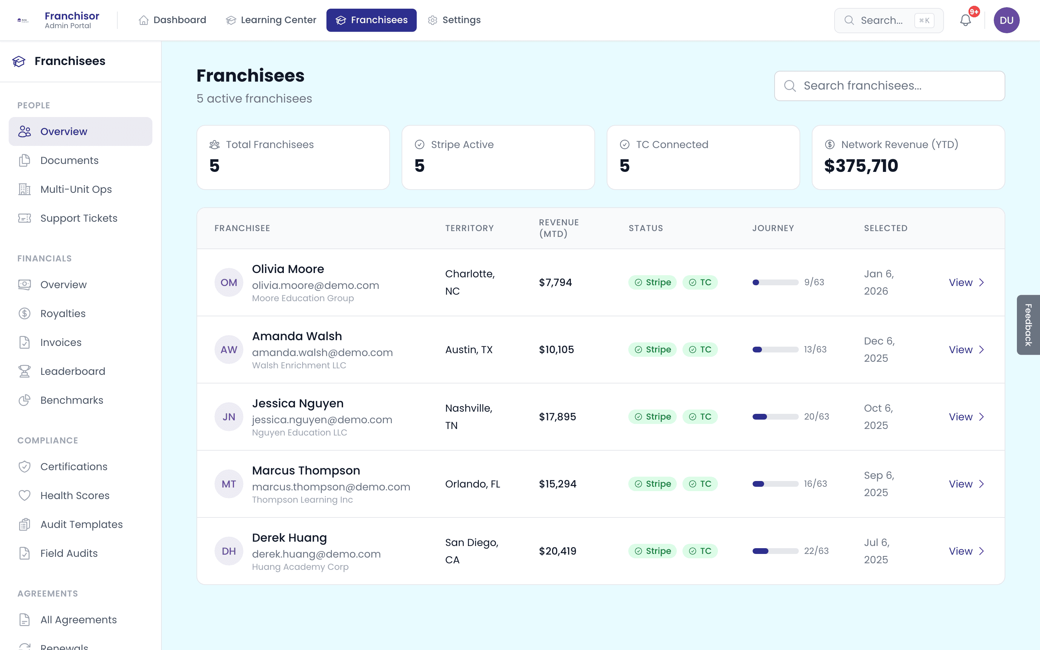Focus the Search franchisees input
This screenshot has height=650, width=1040.
point(889,86)
